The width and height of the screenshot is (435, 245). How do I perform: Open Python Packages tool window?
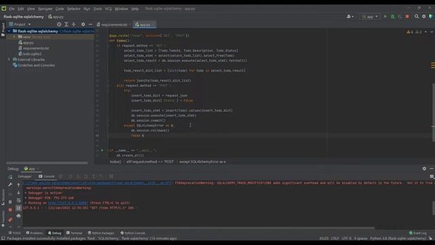[x=101, y=233]
